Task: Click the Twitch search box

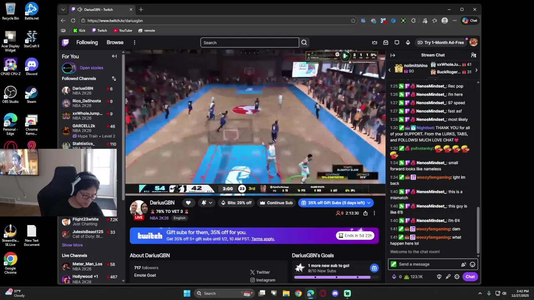Action: (x=249, y=42)
